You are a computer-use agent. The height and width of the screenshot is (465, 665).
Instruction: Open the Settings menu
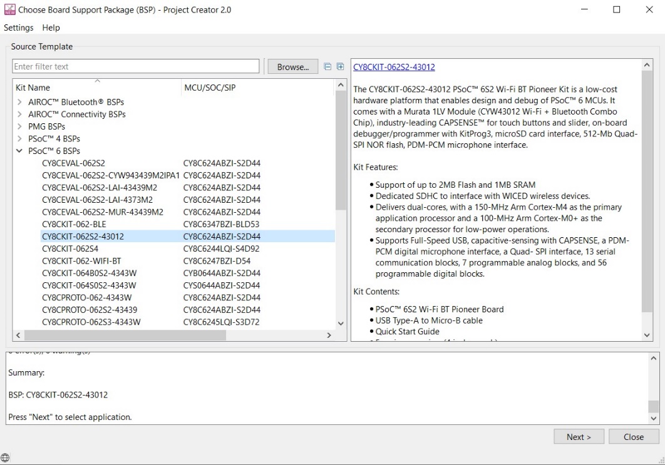coord(19,28)
